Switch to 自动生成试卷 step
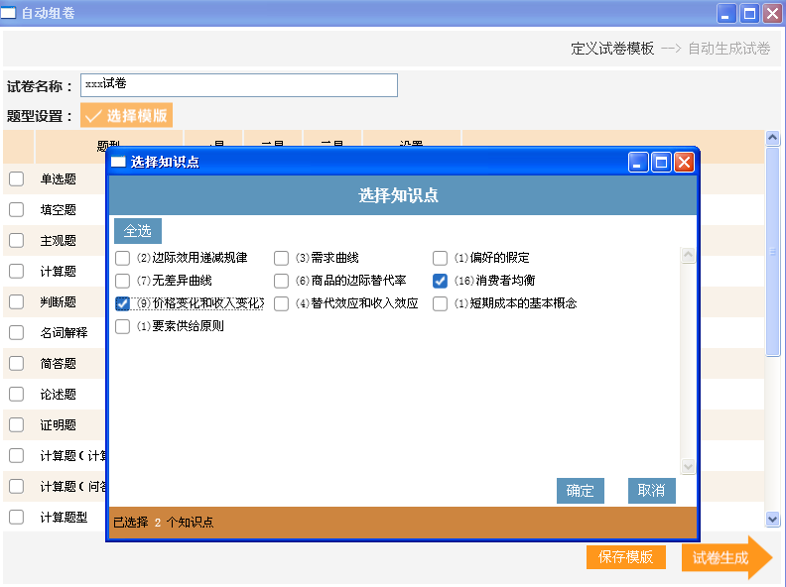This screenshot has width=786, height=587. (728, 48)
